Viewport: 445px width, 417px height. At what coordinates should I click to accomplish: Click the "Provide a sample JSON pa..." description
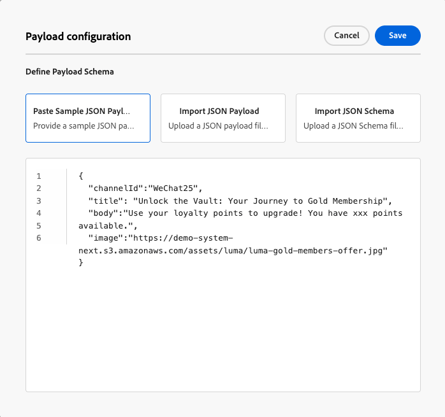click(x=84, y=126)
